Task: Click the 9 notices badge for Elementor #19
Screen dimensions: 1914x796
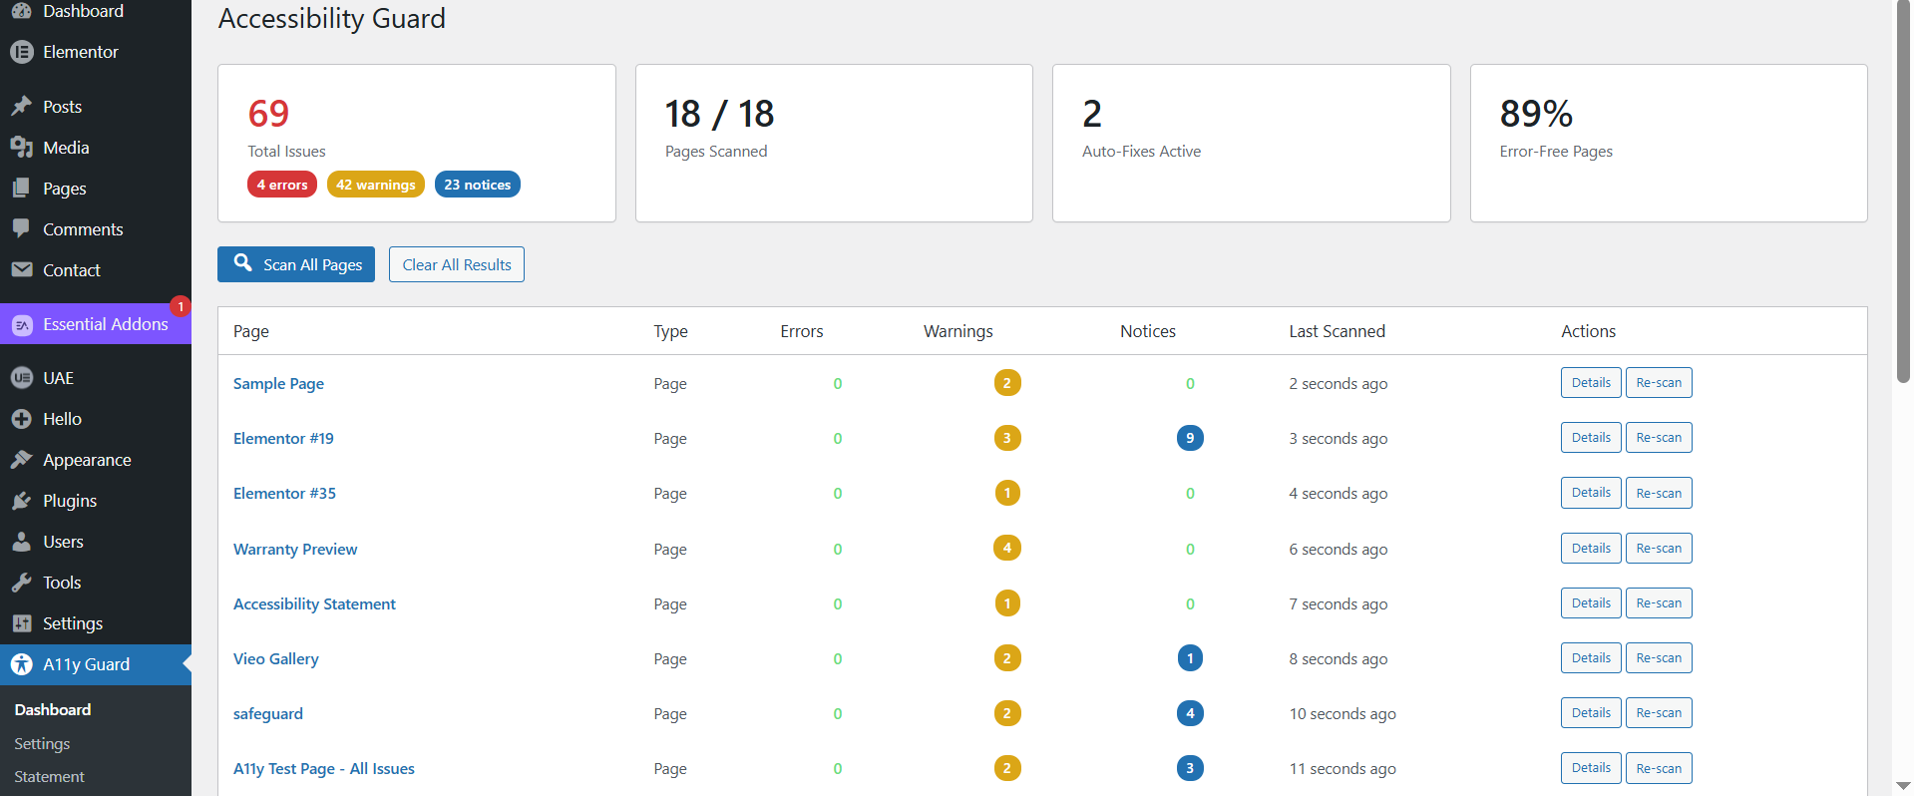Action: (1189, 438)
